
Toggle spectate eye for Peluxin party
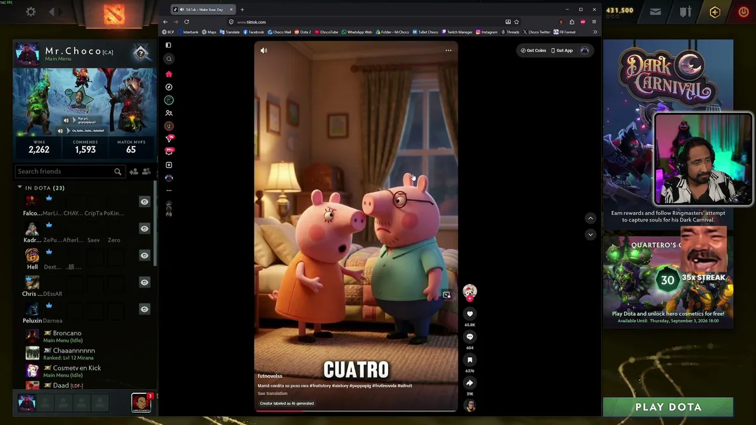coord(144,309)
